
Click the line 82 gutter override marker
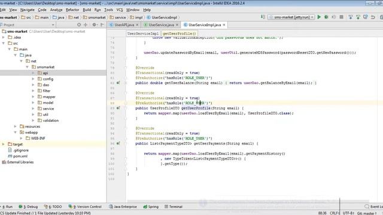[118, 83]
